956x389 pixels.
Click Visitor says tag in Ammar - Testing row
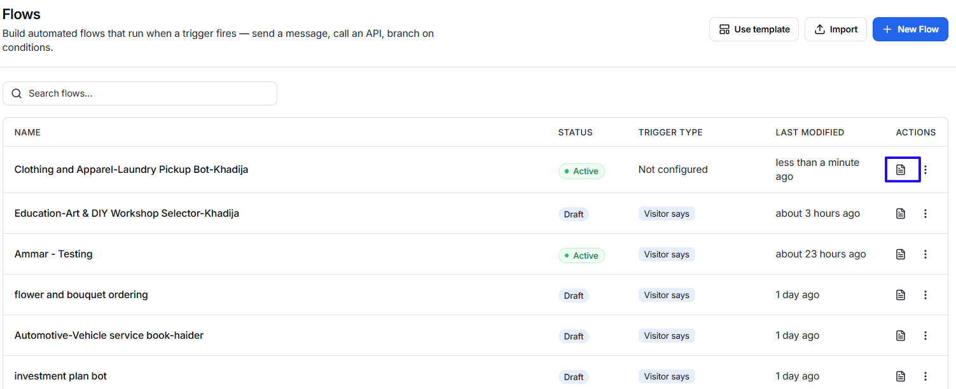667,254
